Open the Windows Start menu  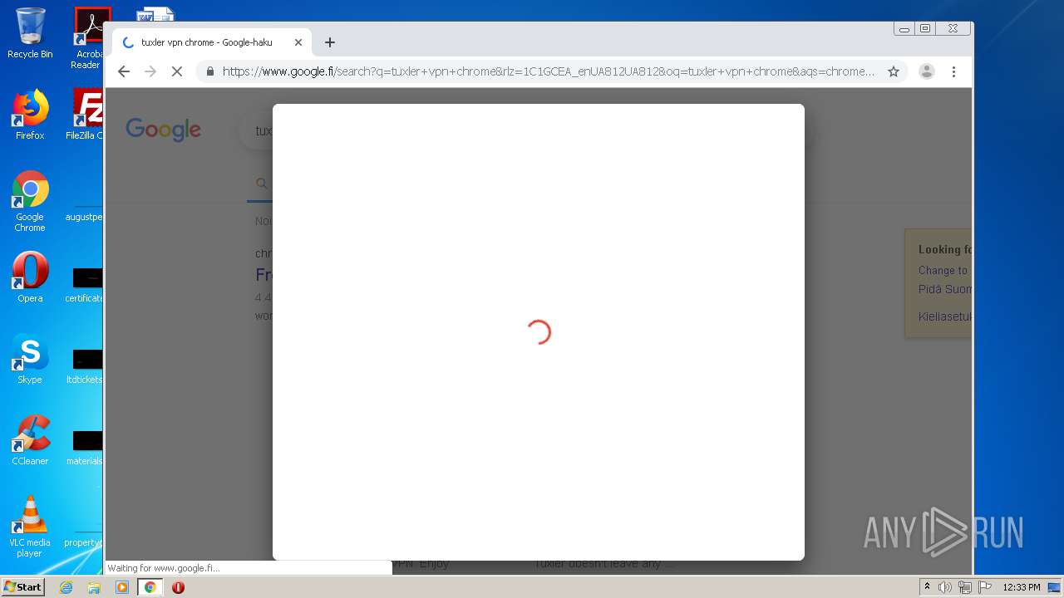pos(22,587)
